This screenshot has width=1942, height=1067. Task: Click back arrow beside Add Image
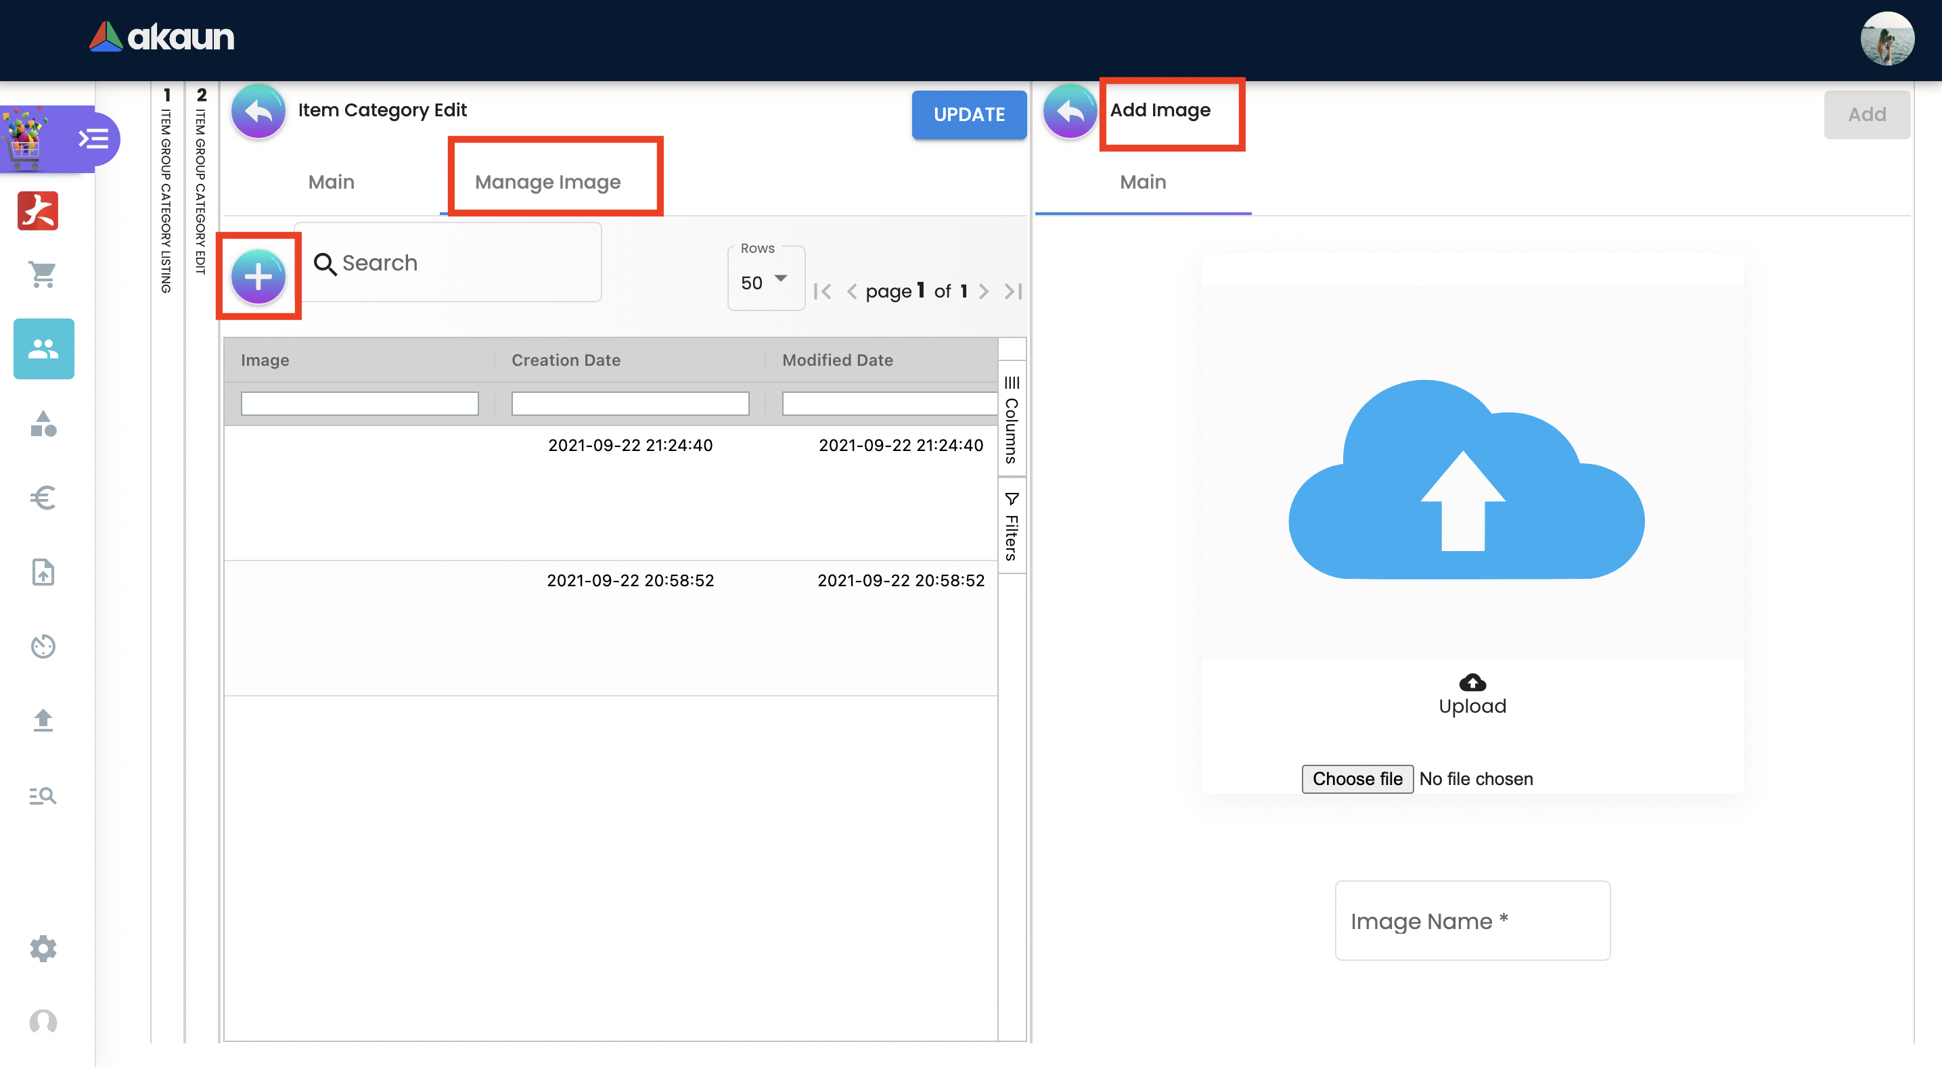point(1069,112)
